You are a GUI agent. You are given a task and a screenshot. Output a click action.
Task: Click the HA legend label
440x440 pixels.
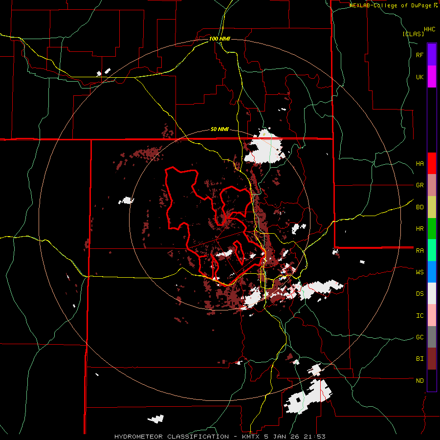[420, 163]
